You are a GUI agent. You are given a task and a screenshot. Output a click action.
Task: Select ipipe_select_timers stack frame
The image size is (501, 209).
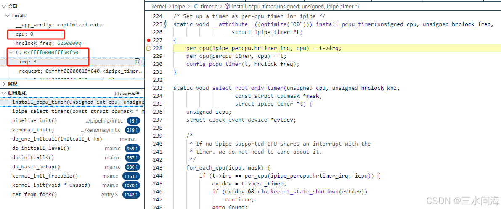[x=72, y=111]
